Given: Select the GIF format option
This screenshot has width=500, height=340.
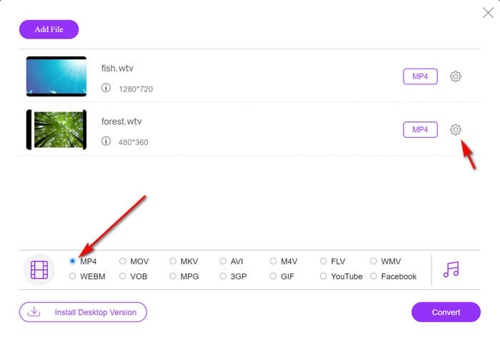Looking at the screenshot, I should coord(274,276).
